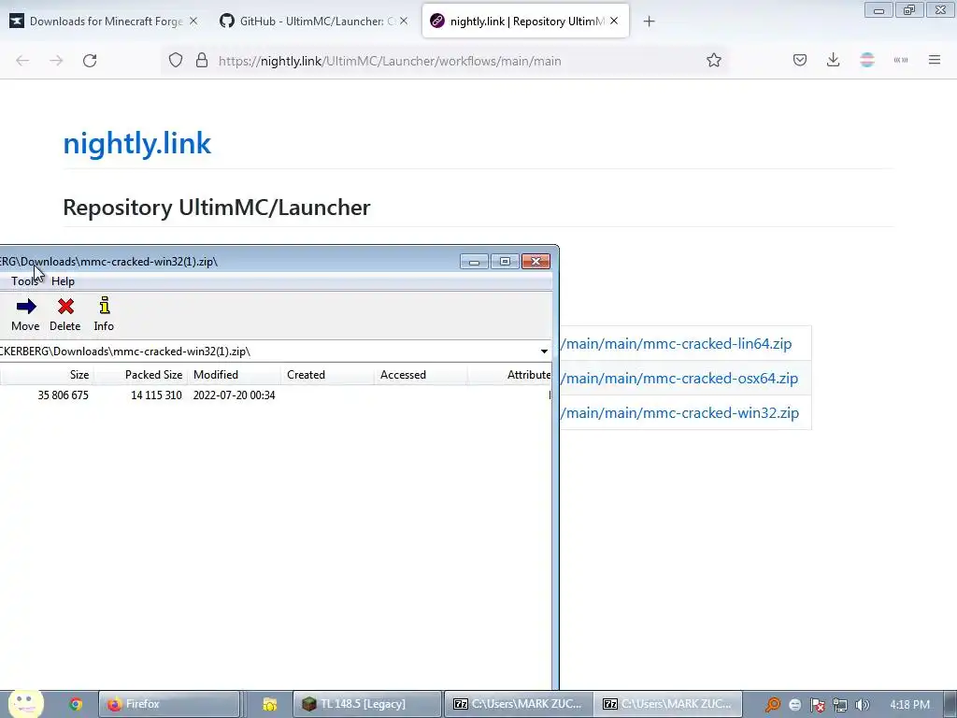Launch Chrome from the taskbar
This screenshot has width=957, height=718.
[76, 704]
